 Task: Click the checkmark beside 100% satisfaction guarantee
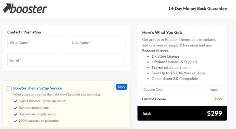point(15,121)
